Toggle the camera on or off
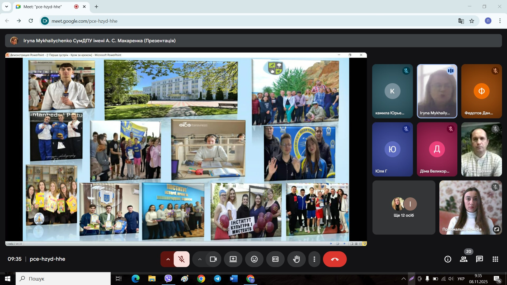This screenshot has height=285, width=507. [213, 259]
